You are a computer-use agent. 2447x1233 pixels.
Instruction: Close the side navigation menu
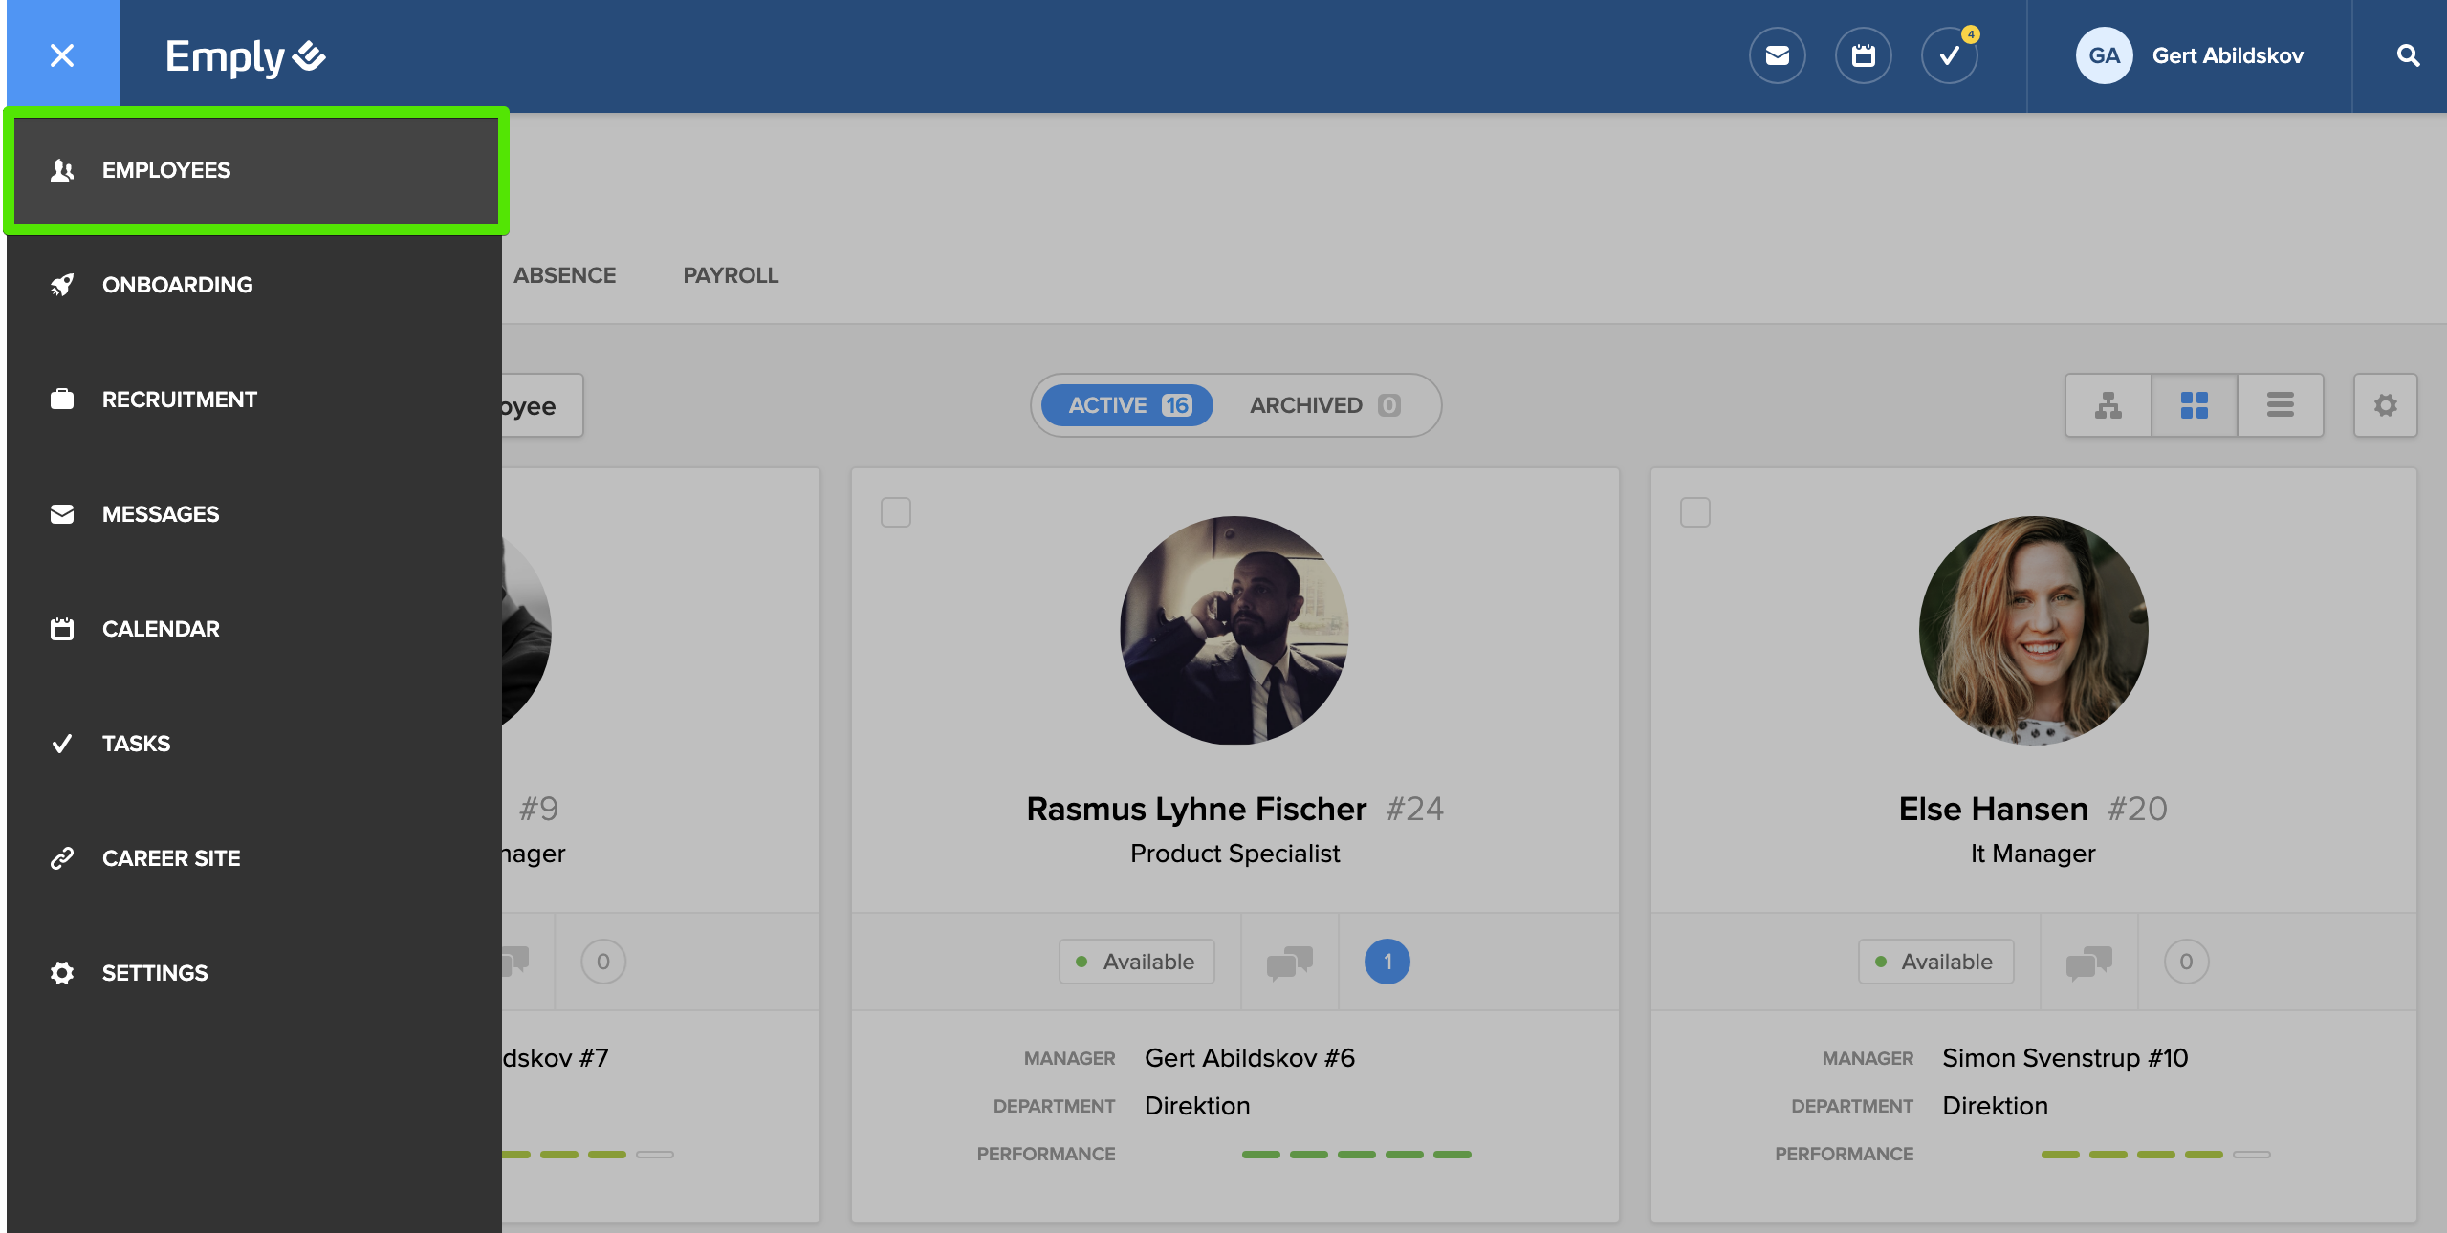point(62,55)
